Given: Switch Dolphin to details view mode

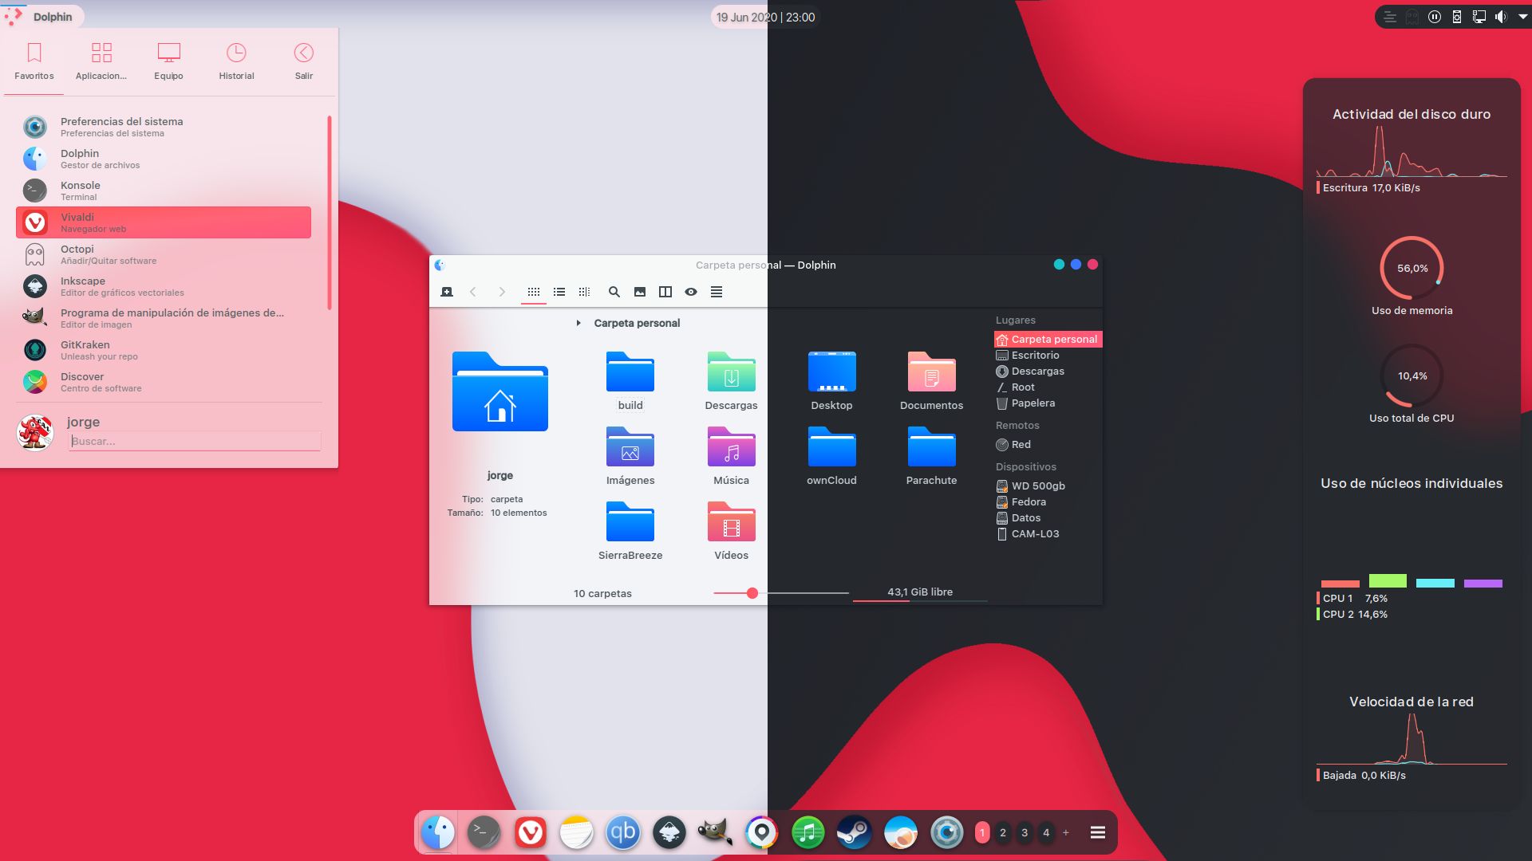Looking at the screenshot, I should pos(559,292).
